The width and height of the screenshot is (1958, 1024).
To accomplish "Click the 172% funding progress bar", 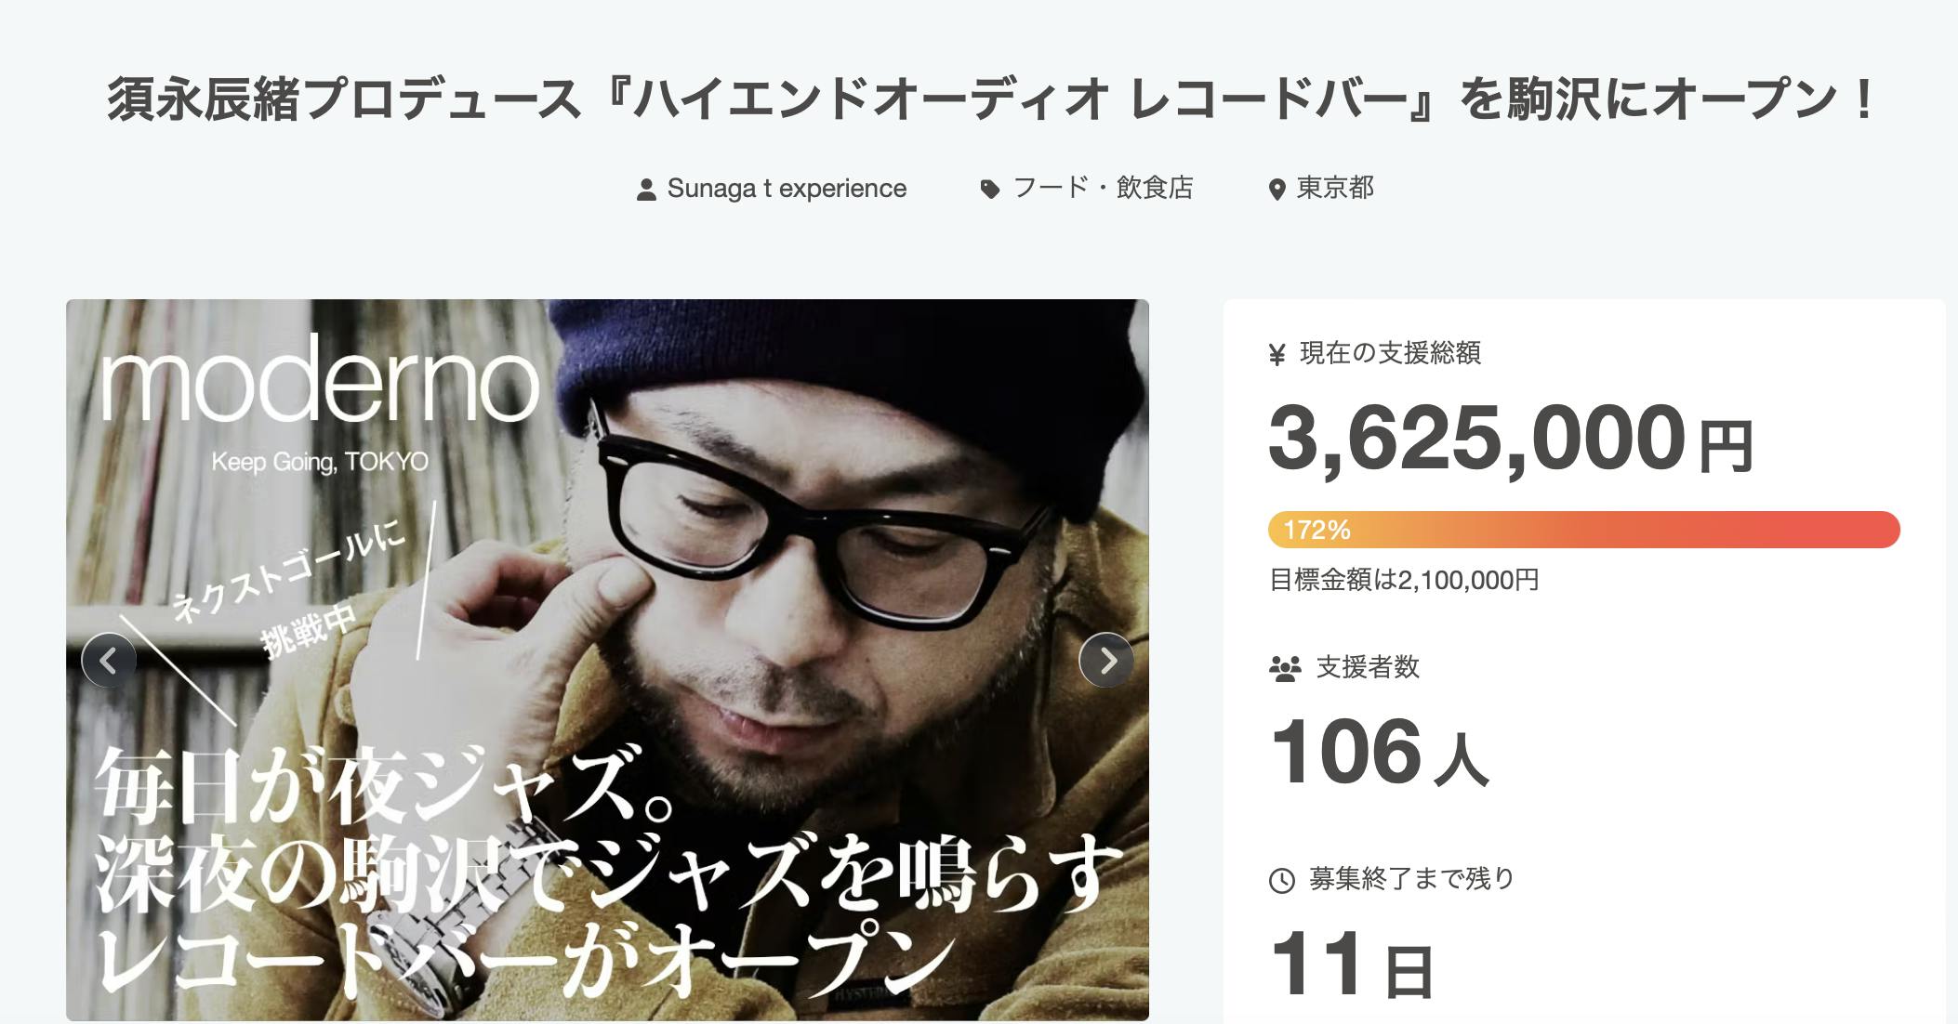I will tap(1583, 530).
